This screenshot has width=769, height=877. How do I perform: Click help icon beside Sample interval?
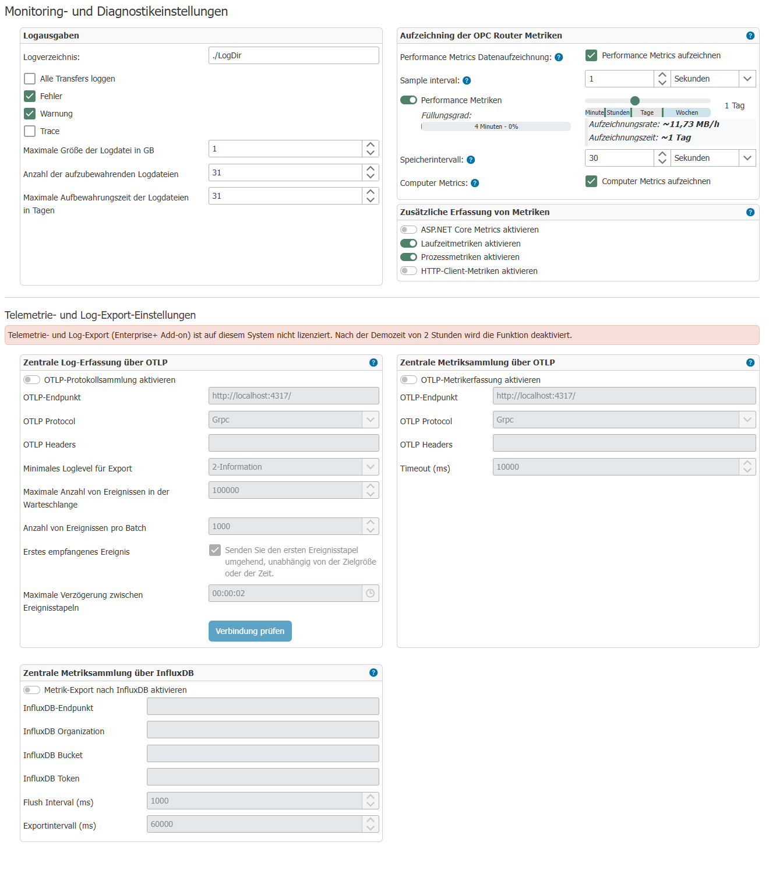coord(467,80)
